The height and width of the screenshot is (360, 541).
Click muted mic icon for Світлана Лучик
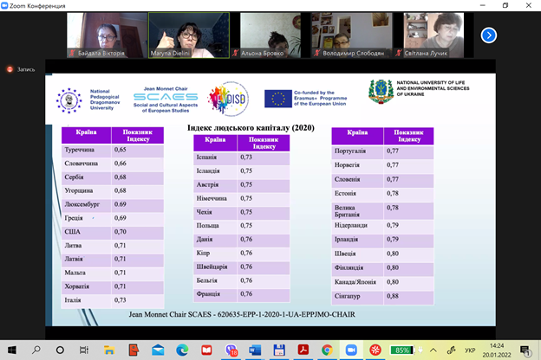click(399, 53)
